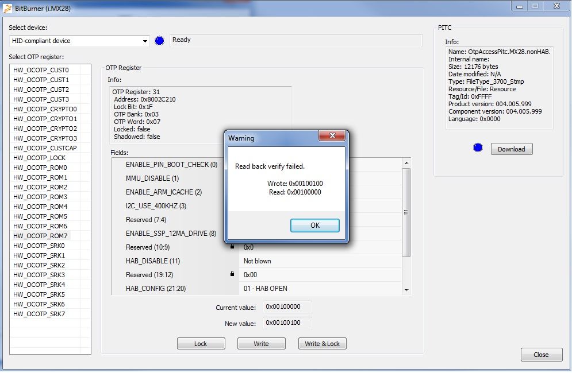Select HW_OCOTP_CUSTCAP register

(x=45, y=148)
